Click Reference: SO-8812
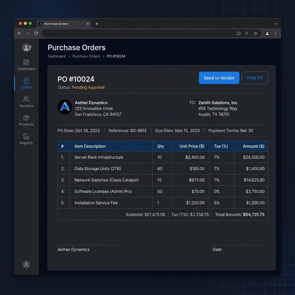 click(127, 131)
